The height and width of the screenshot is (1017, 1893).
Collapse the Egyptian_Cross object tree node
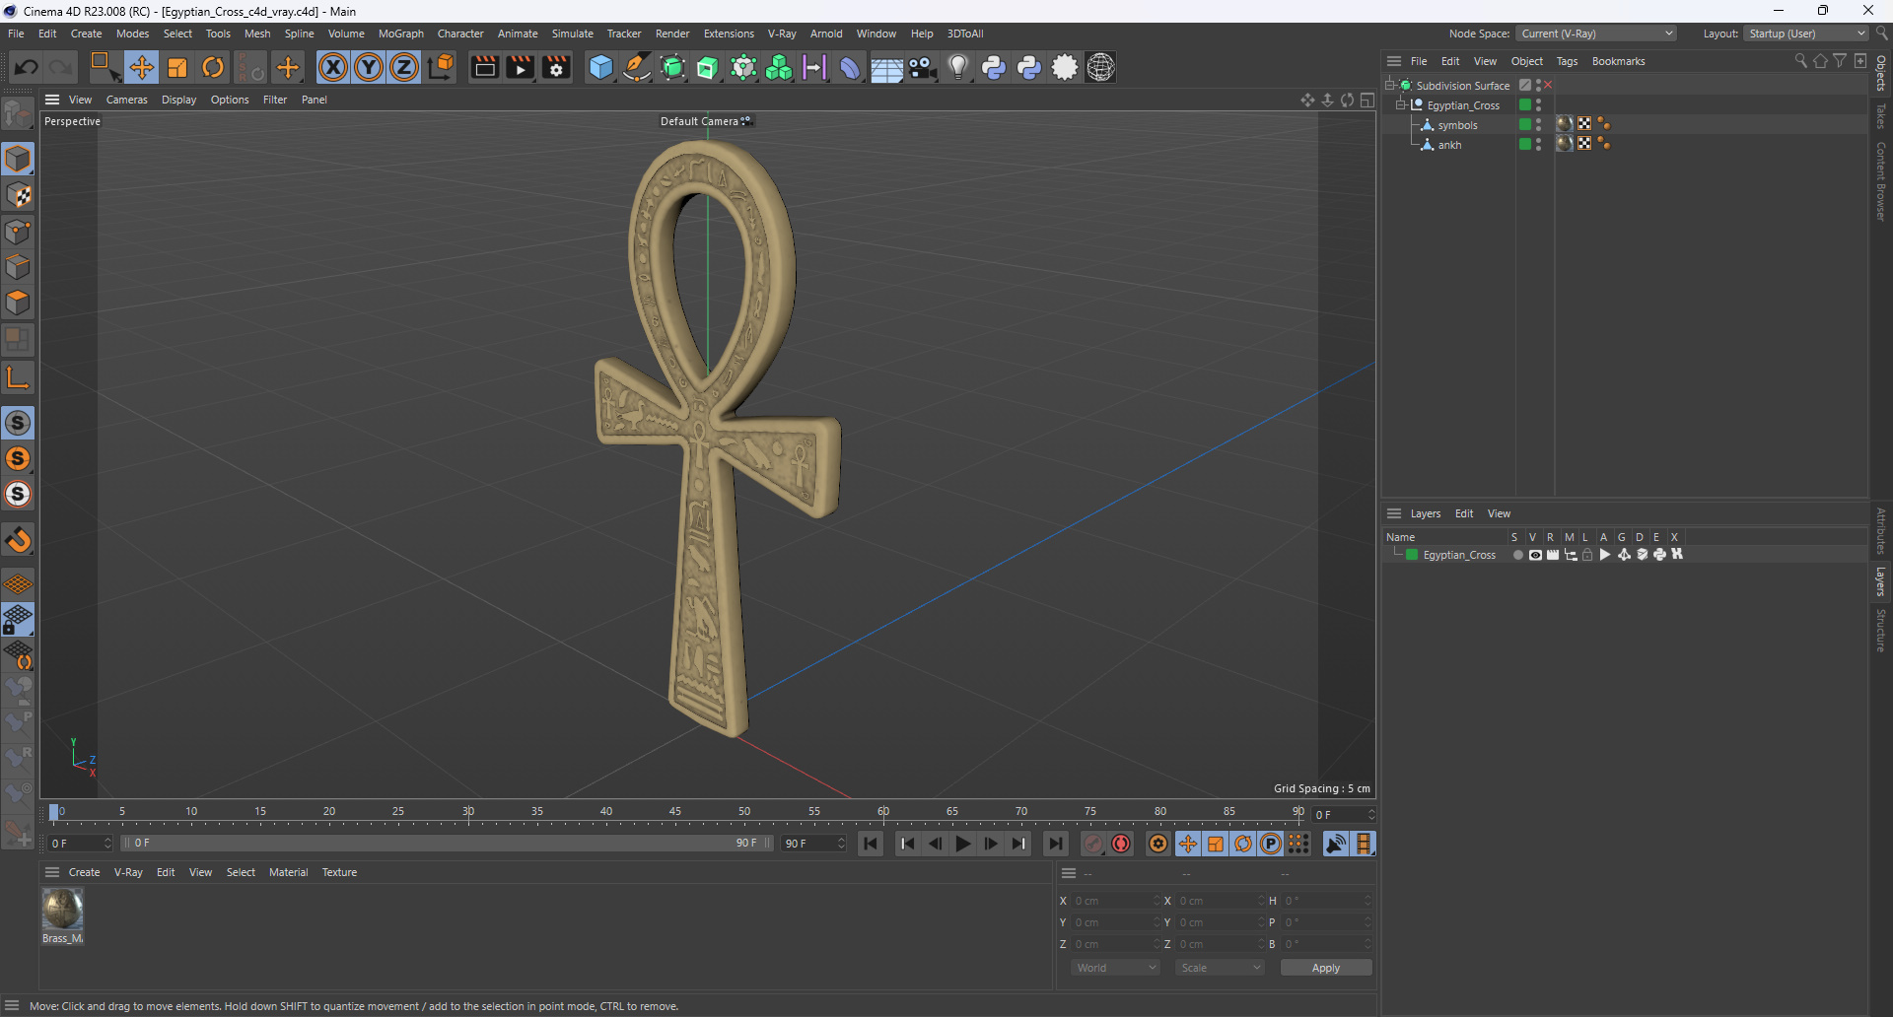point(1400,104)
